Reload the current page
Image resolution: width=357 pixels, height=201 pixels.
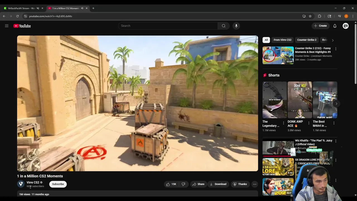click(17, 16)
